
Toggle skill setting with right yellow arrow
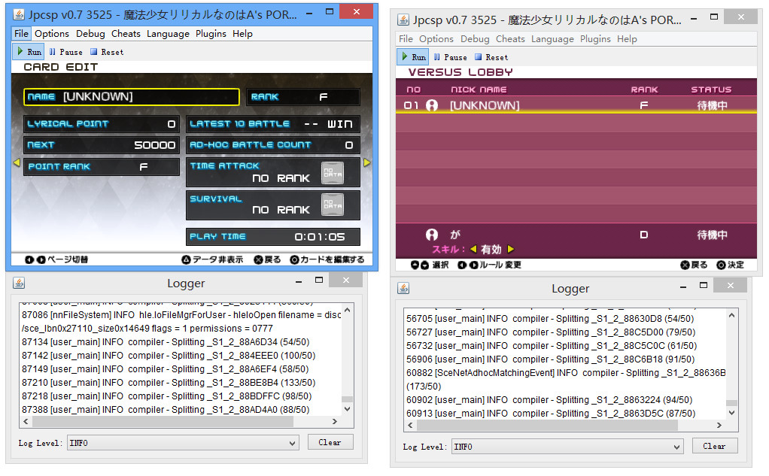pos(511,250)
